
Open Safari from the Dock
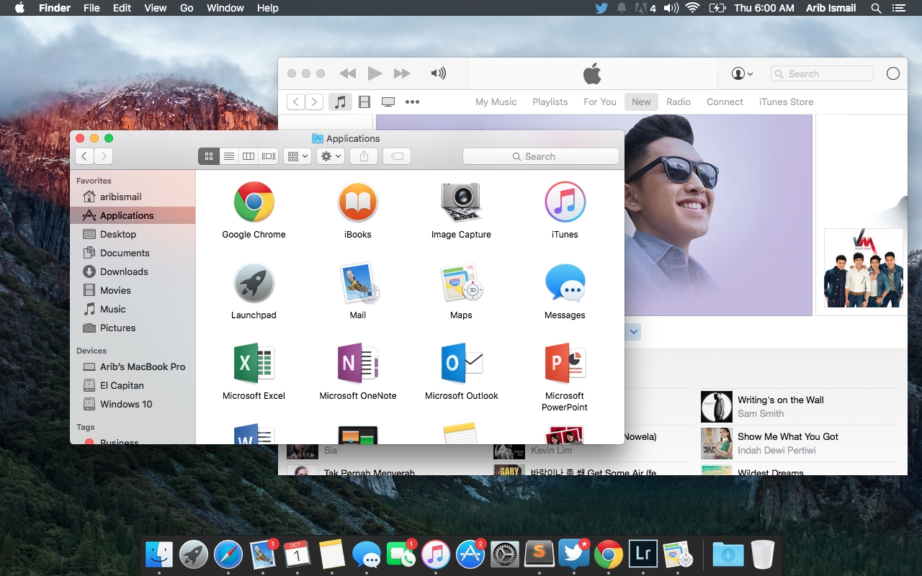[x=228, y=554]
